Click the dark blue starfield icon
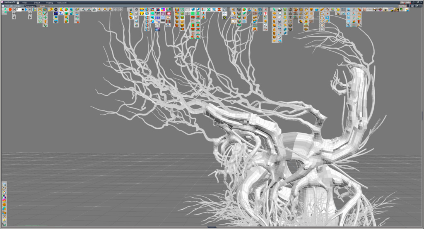424x229 pixels. tap(56, 14)
